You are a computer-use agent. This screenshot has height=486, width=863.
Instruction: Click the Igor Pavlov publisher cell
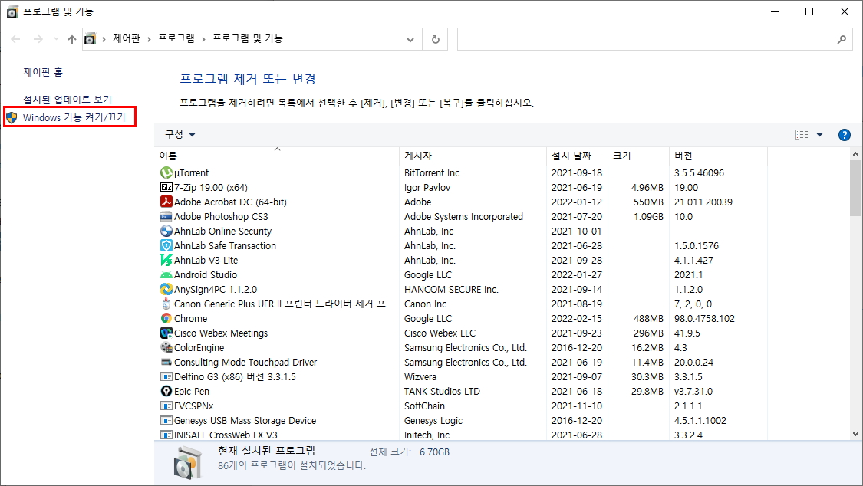tap(427, 188)
